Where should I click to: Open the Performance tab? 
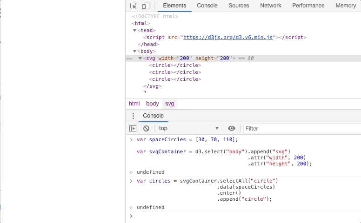point(308,6)
